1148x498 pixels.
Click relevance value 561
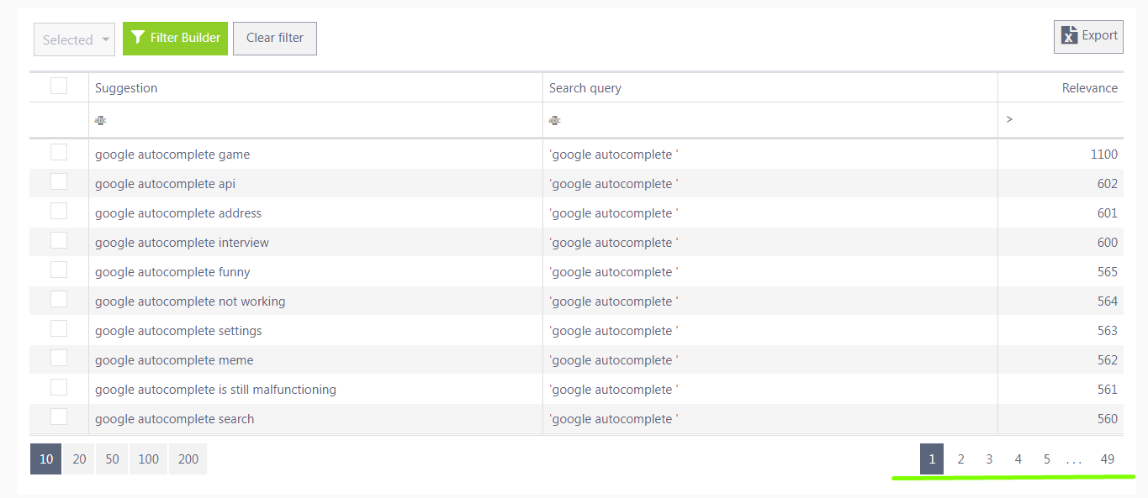pos(1108,390)
